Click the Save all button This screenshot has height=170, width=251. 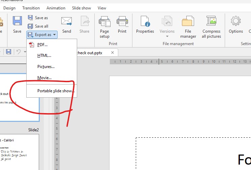(x=38, y=26)
